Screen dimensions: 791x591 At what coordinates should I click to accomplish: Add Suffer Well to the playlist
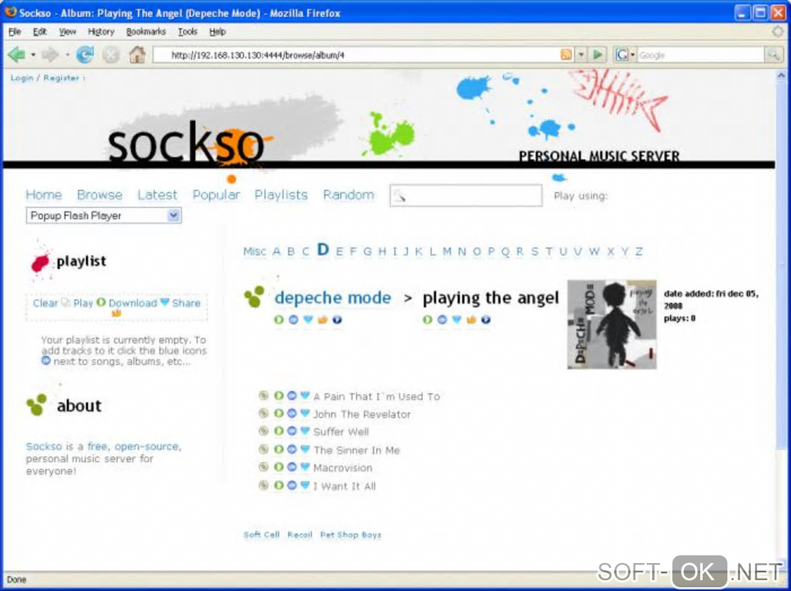coord(292,431)
